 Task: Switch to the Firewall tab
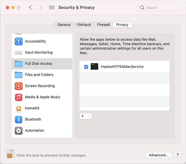(103, 25)
